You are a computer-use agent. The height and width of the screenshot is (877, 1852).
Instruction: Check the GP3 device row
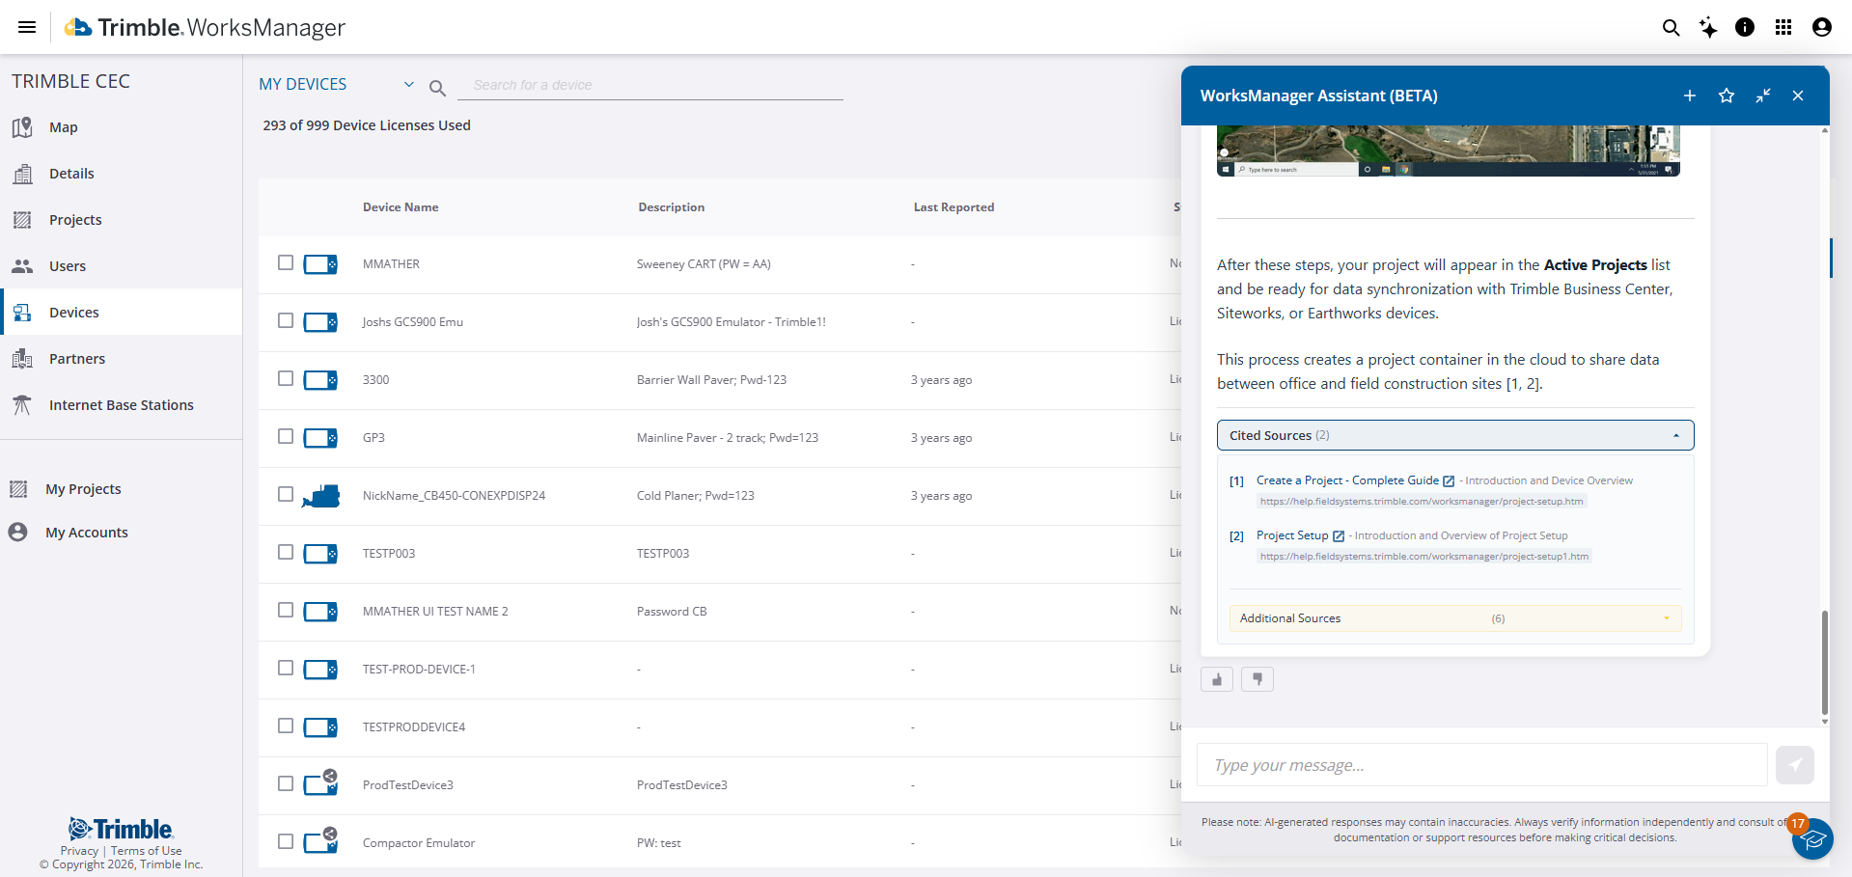[286, 436]
